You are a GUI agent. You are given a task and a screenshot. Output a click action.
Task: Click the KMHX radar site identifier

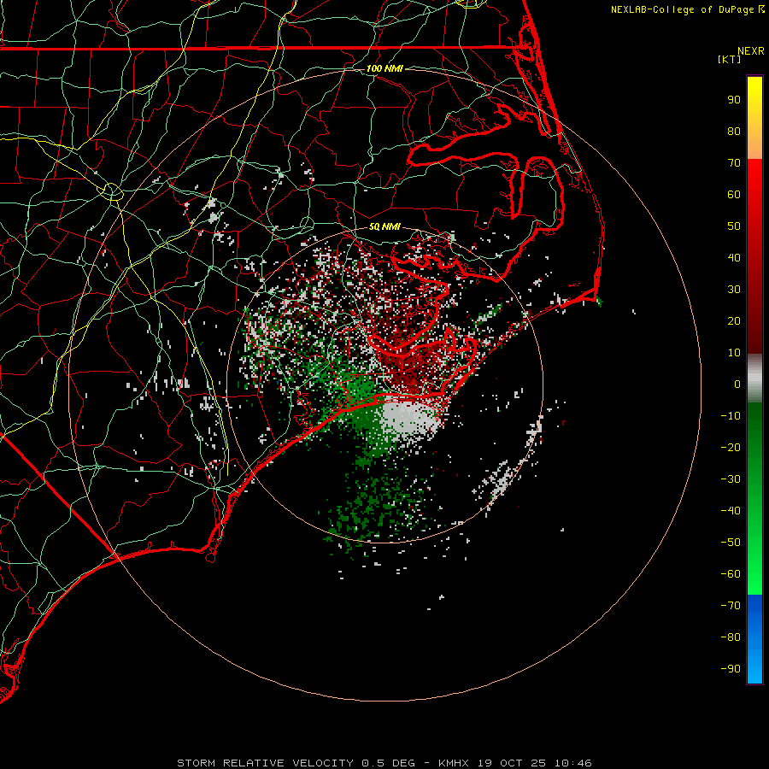(x=453, y=763)
